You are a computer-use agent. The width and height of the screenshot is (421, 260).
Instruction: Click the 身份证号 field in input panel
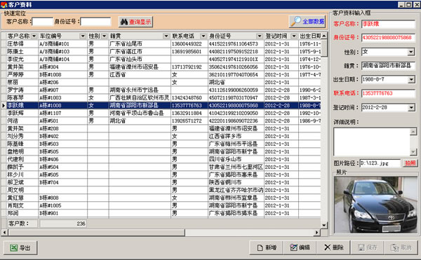[x=388, y=38]
